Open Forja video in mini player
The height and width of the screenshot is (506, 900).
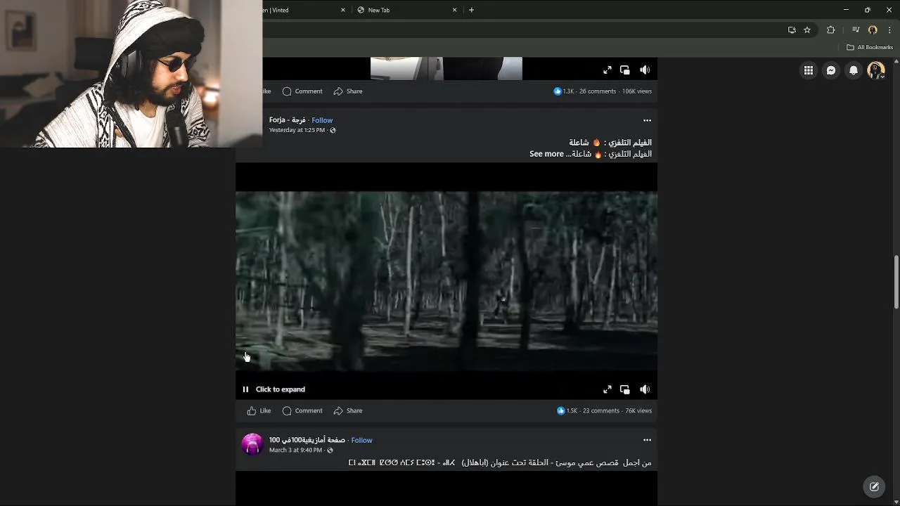tap(625, 389)
